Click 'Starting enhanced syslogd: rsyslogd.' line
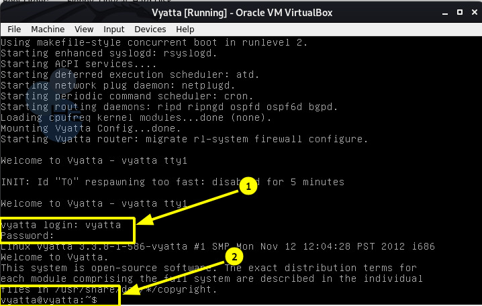The width and height of the screenshot is (482, 306). pyautogui.click(x=109, y=53)
